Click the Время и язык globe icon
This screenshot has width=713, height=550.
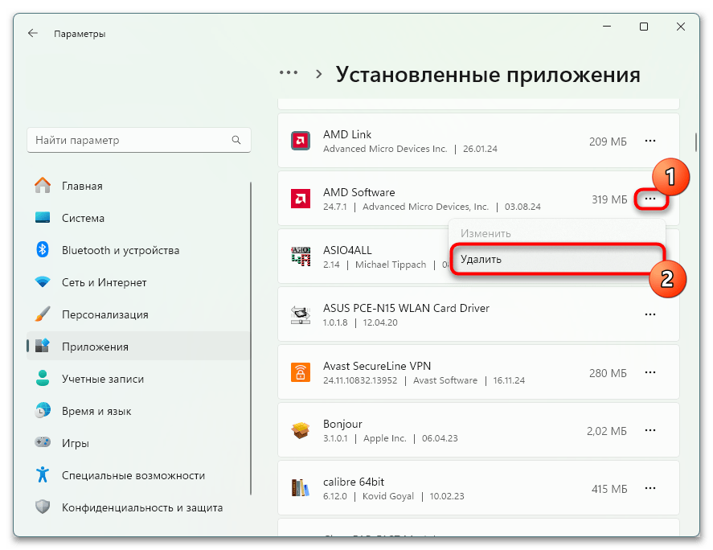(x=43, y=411)
